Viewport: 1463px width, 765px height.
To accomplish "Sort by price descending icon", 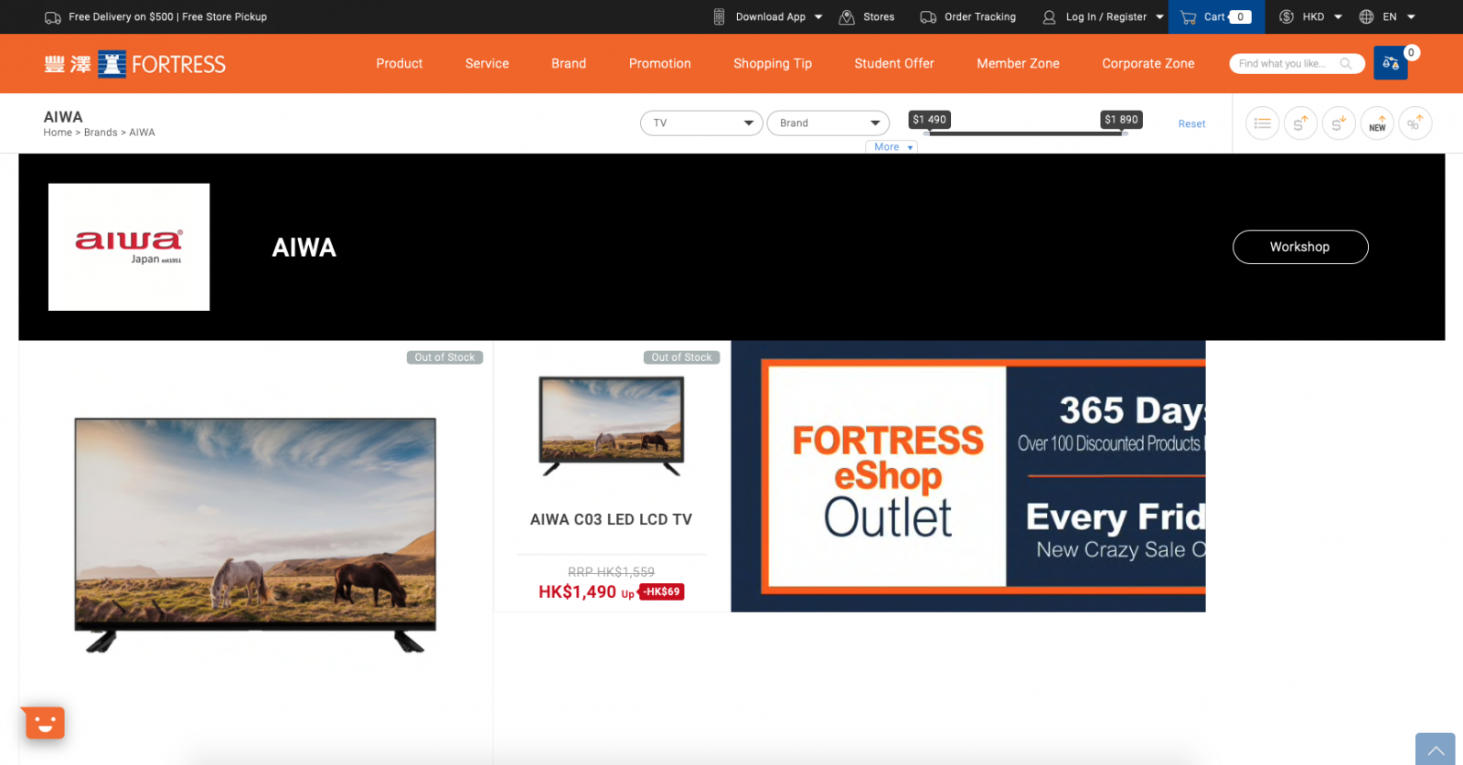I will (x=1339, y=123).
